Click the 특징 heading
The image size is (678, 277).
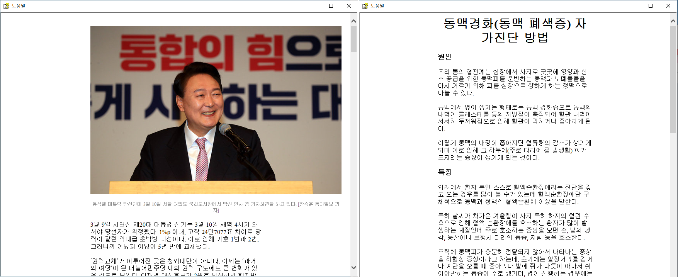click(445, 172)
